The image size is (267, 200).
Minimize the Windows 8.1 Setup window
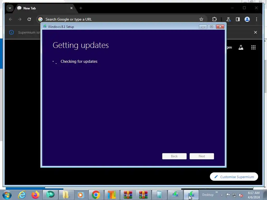tap(203, 27)
